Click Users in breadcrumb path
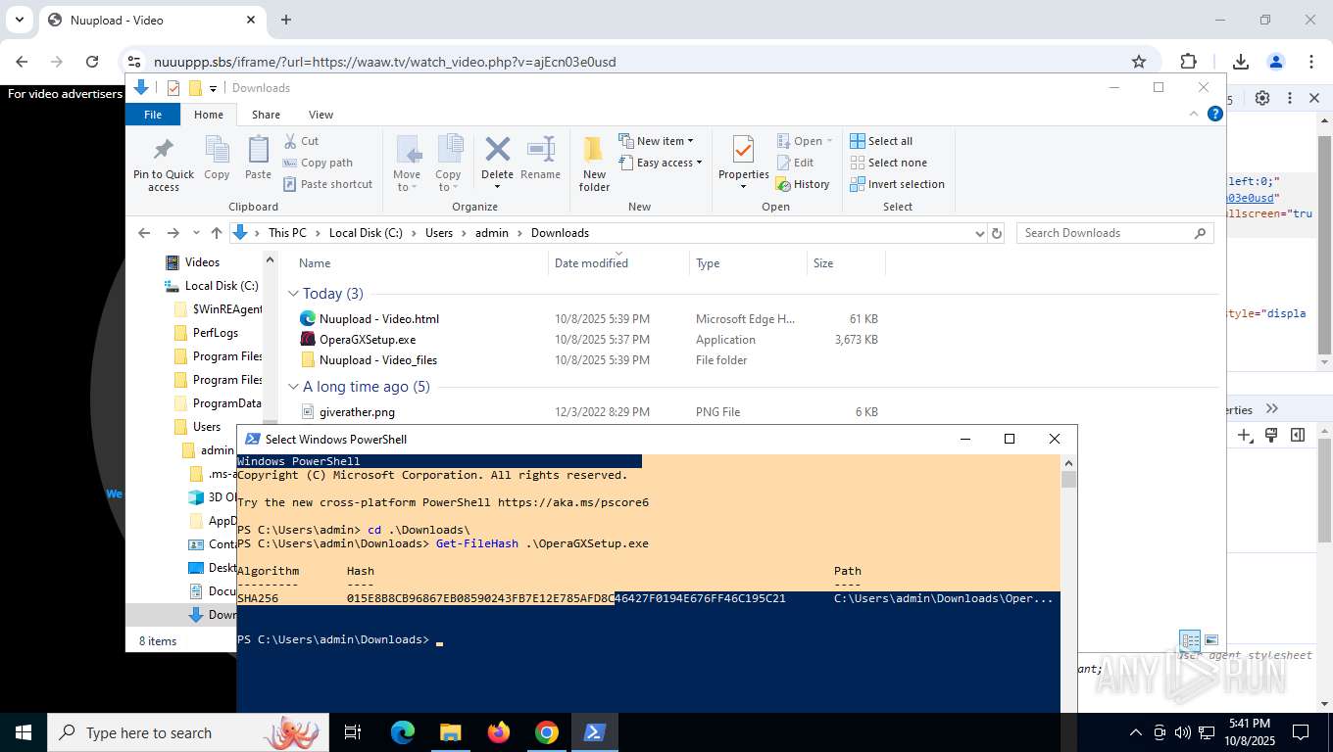This screenshot has width=1333, height=752. point(439,233)
